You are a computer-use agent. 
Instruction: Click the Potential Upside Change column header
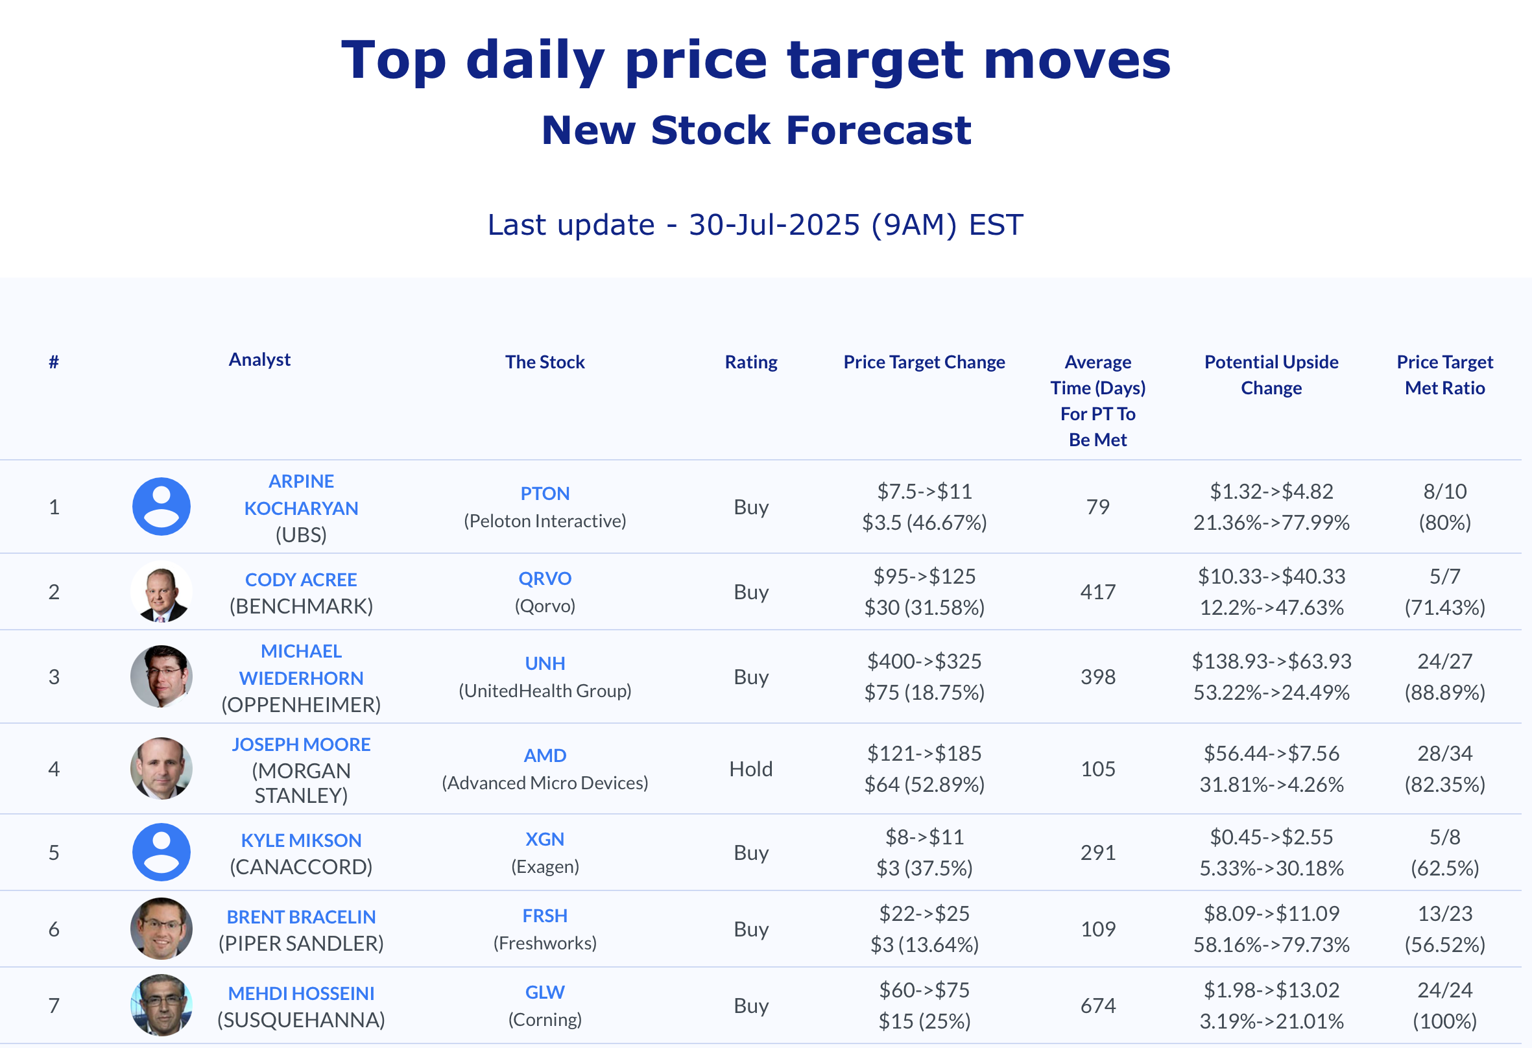point(1272,375)
